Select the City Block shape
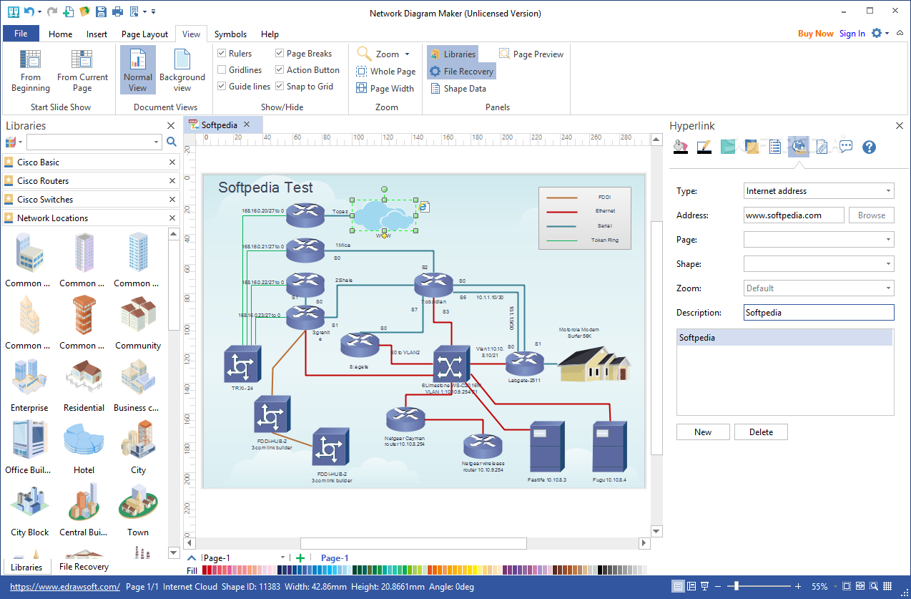Screen dimensions: 911x599 pyautogui.click(x=29, y=508)
